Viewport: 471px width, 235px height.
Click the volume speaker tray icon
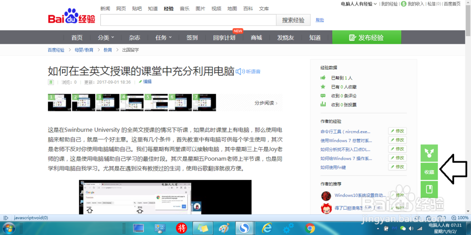pos(411,229)
